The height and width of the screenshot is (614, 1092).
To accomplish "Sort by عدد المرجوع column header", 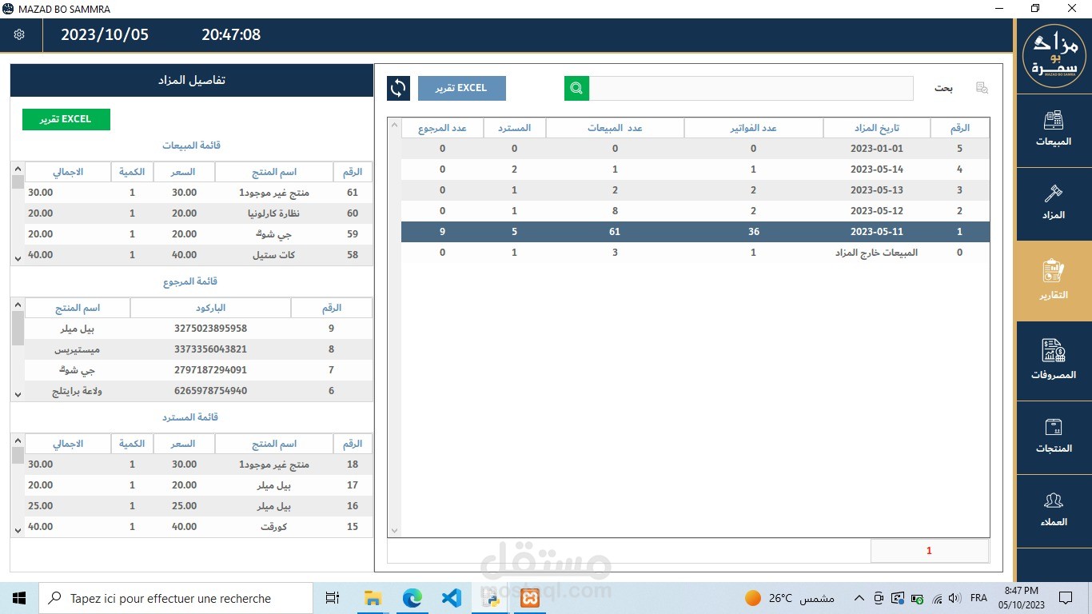I will (x=442, y=128).
